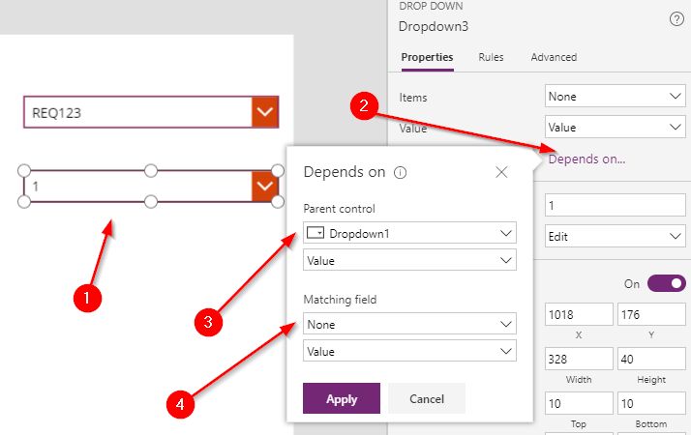Click the top-left resize handle of selected dropdown
The height and width of the screenshot is (435, 691).
24,170
